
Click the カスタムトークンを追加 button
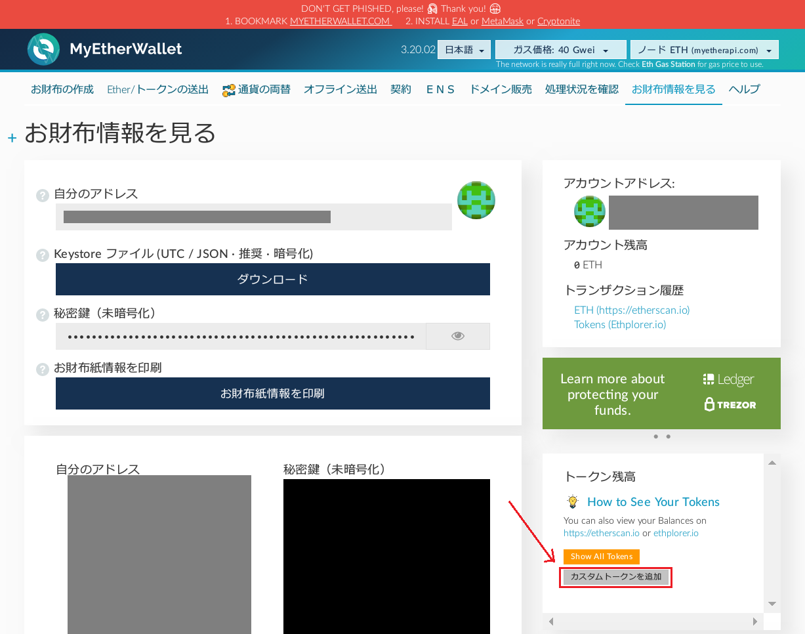coord(616,577)
